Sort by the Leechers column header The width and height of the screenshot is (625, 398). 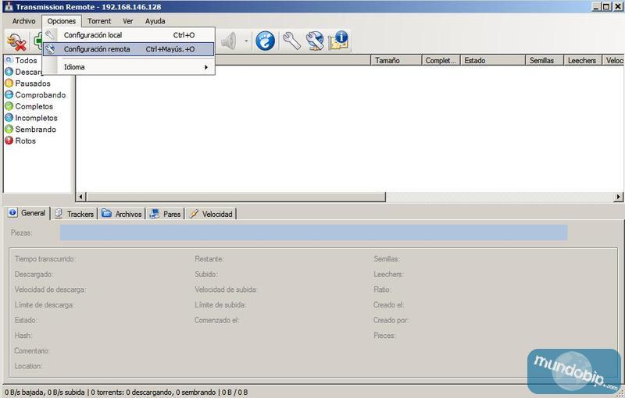coord(582,61)
